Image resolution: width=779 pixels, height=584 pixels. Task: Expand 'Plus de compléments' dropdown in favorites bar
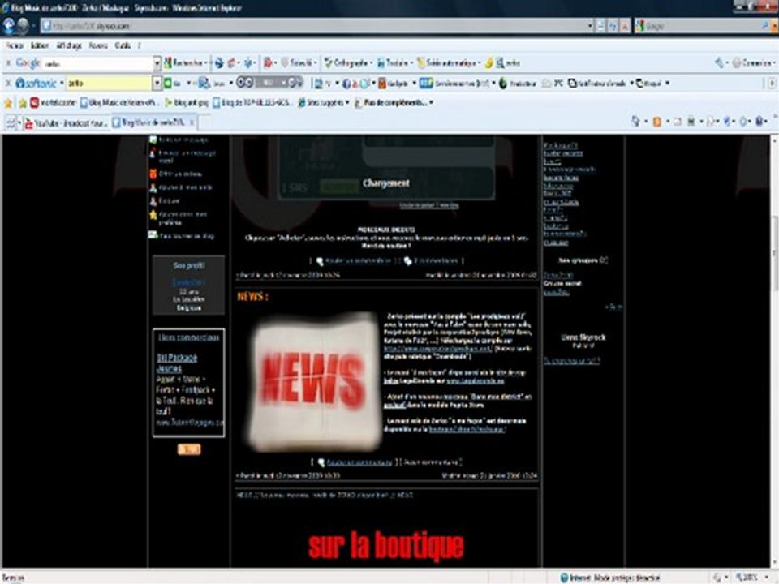pos(431,103)
